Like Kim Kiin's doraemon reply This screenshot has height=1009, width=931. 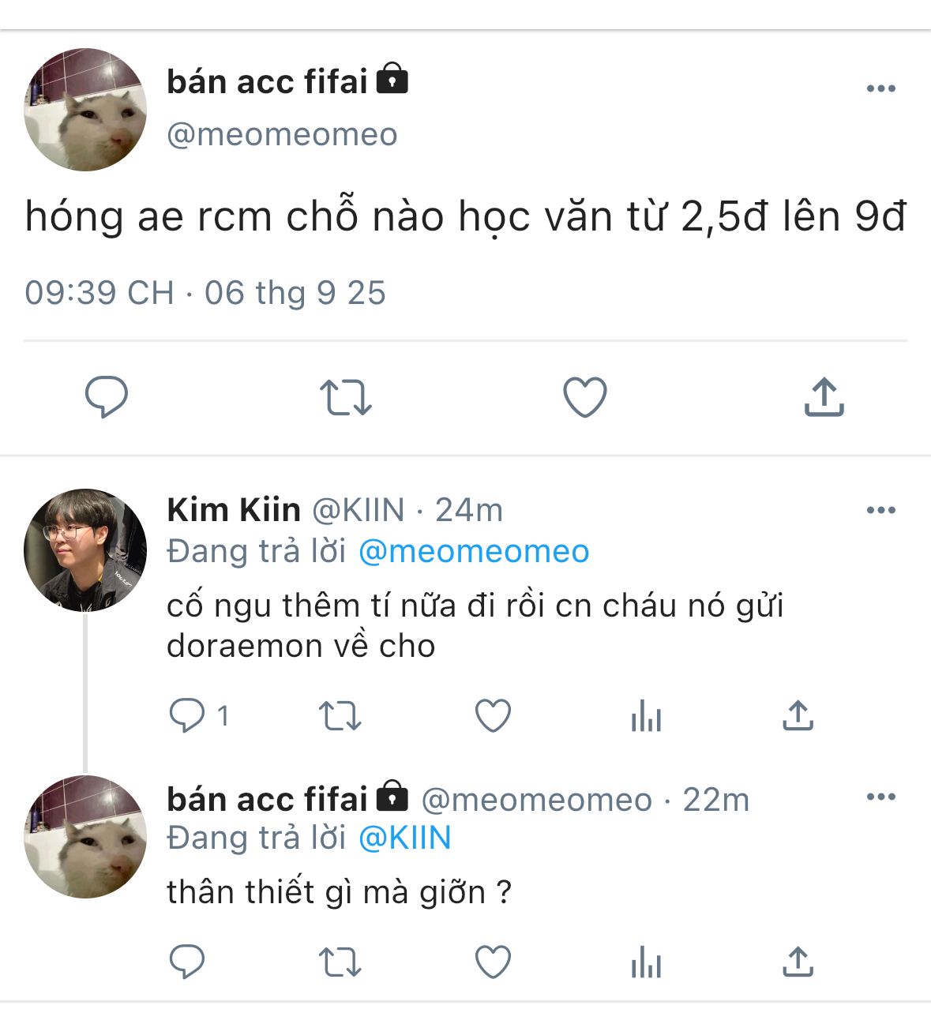tap(494, 716)
